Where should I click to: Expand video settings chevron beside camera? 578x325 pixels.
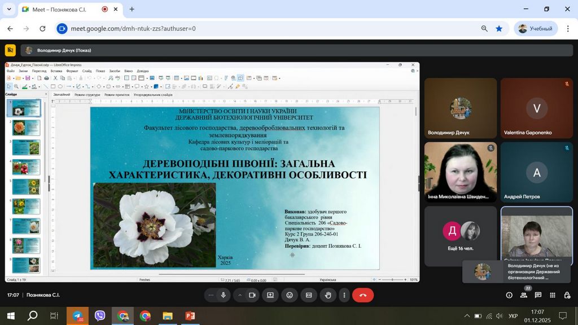pos(240,295)
